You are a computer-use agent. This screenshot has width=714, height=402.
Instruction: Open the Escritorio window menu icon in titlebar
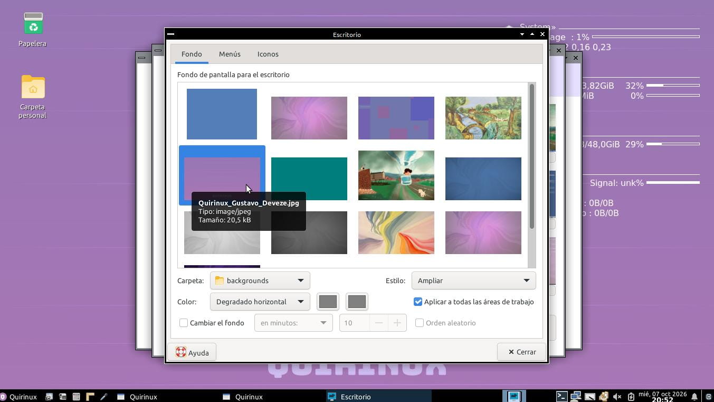pos(170,34)
